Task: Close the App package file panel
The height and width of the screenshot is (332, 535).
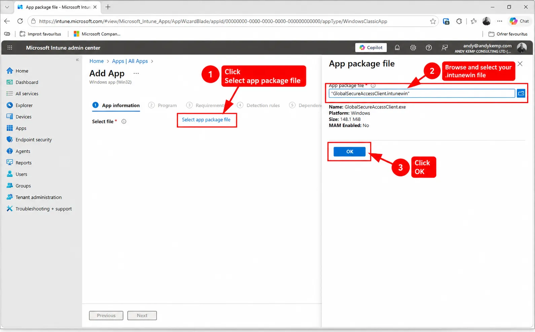Action: point(520,64)
